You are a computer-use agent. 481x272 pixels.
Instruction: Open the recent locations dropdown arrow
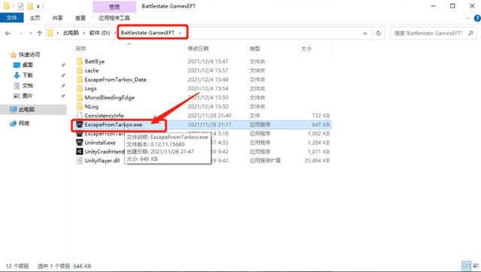point(30,33)
